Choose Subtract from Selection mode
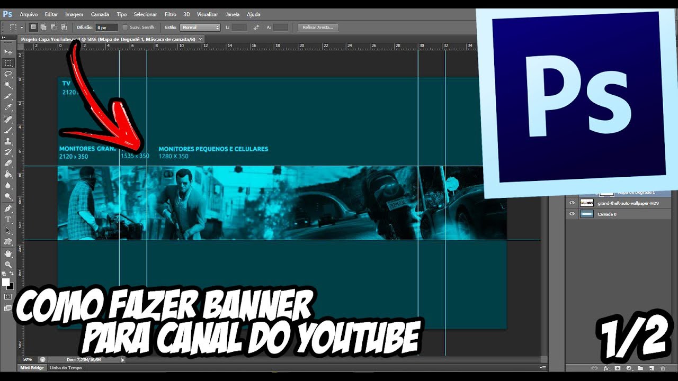 point(53,27)
